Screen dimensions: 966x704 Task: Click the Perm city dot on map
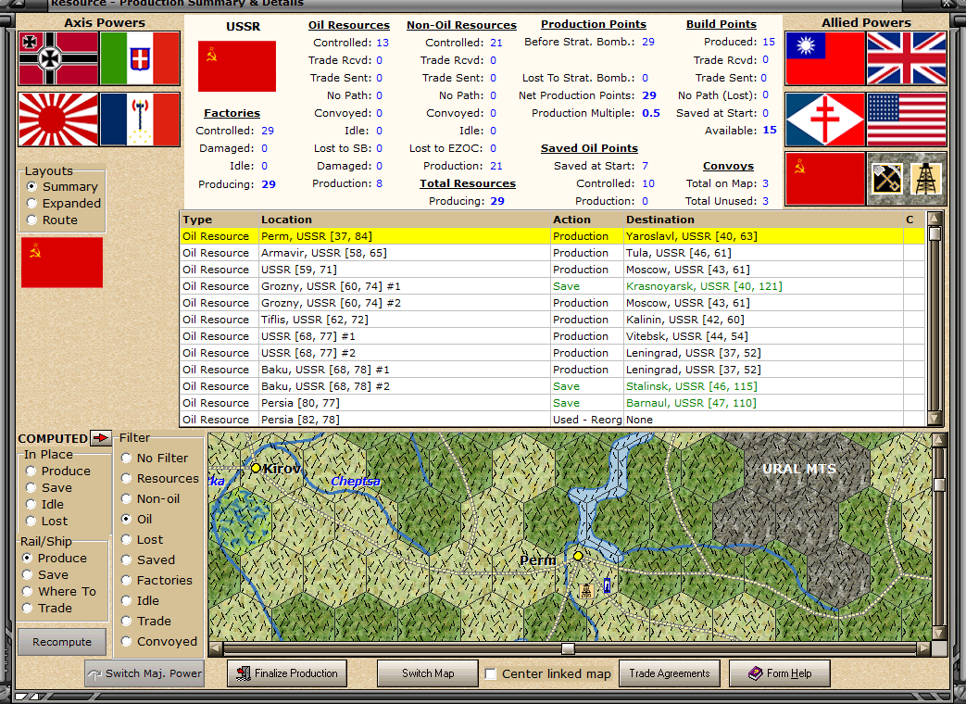click(578, 556)
